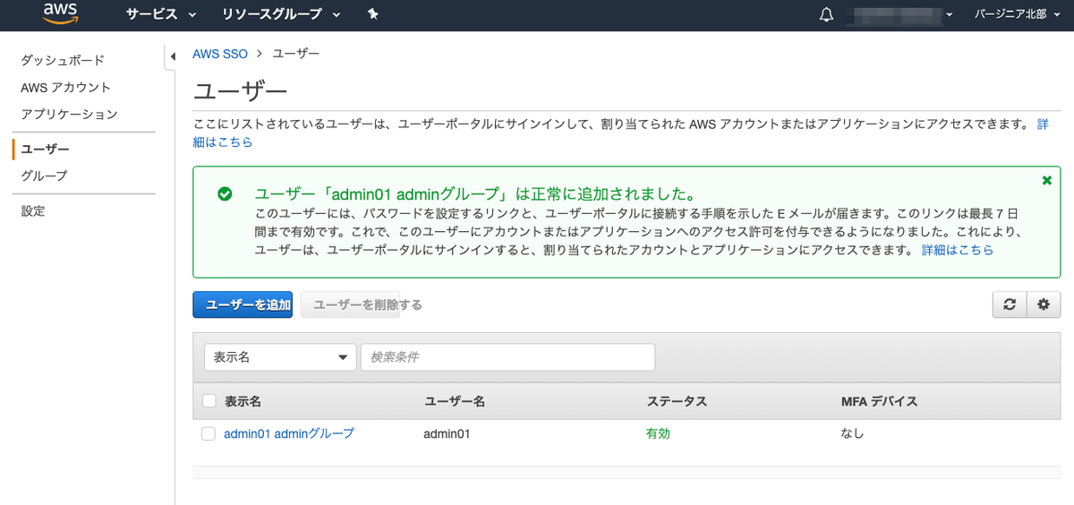Click the ユーザー breadcrumb text
This screenshot has height=505, width=1074.
296,54
